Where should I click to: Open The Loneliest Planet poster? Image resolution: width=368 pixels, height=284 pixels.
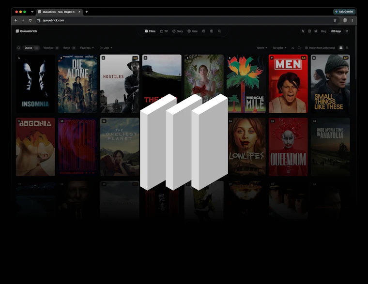(120, 147)
